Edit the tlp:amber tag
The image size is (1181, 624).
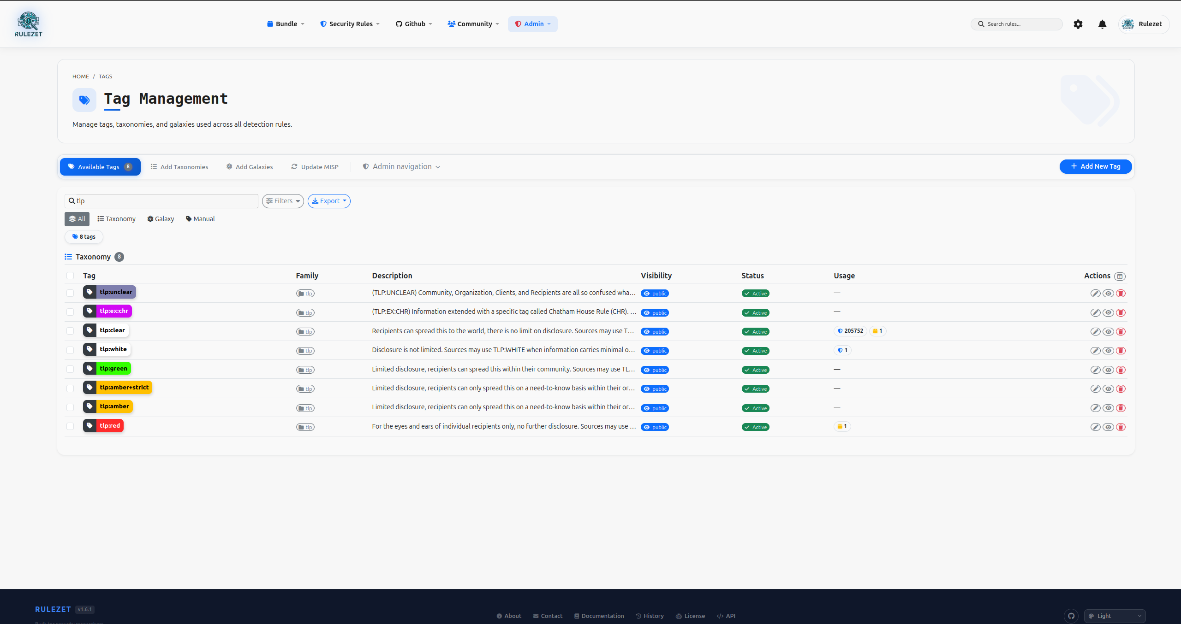(1095, 408)
